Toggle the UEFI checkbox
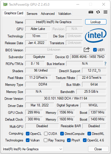 pos(95,50)
